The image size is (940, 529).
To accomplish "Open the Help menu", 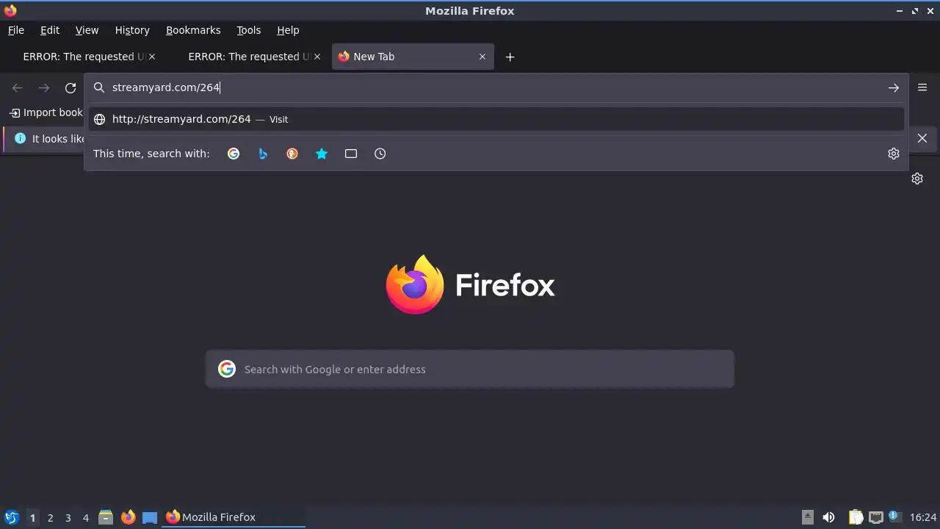I will pyautogui.click(x=288, y=30).
